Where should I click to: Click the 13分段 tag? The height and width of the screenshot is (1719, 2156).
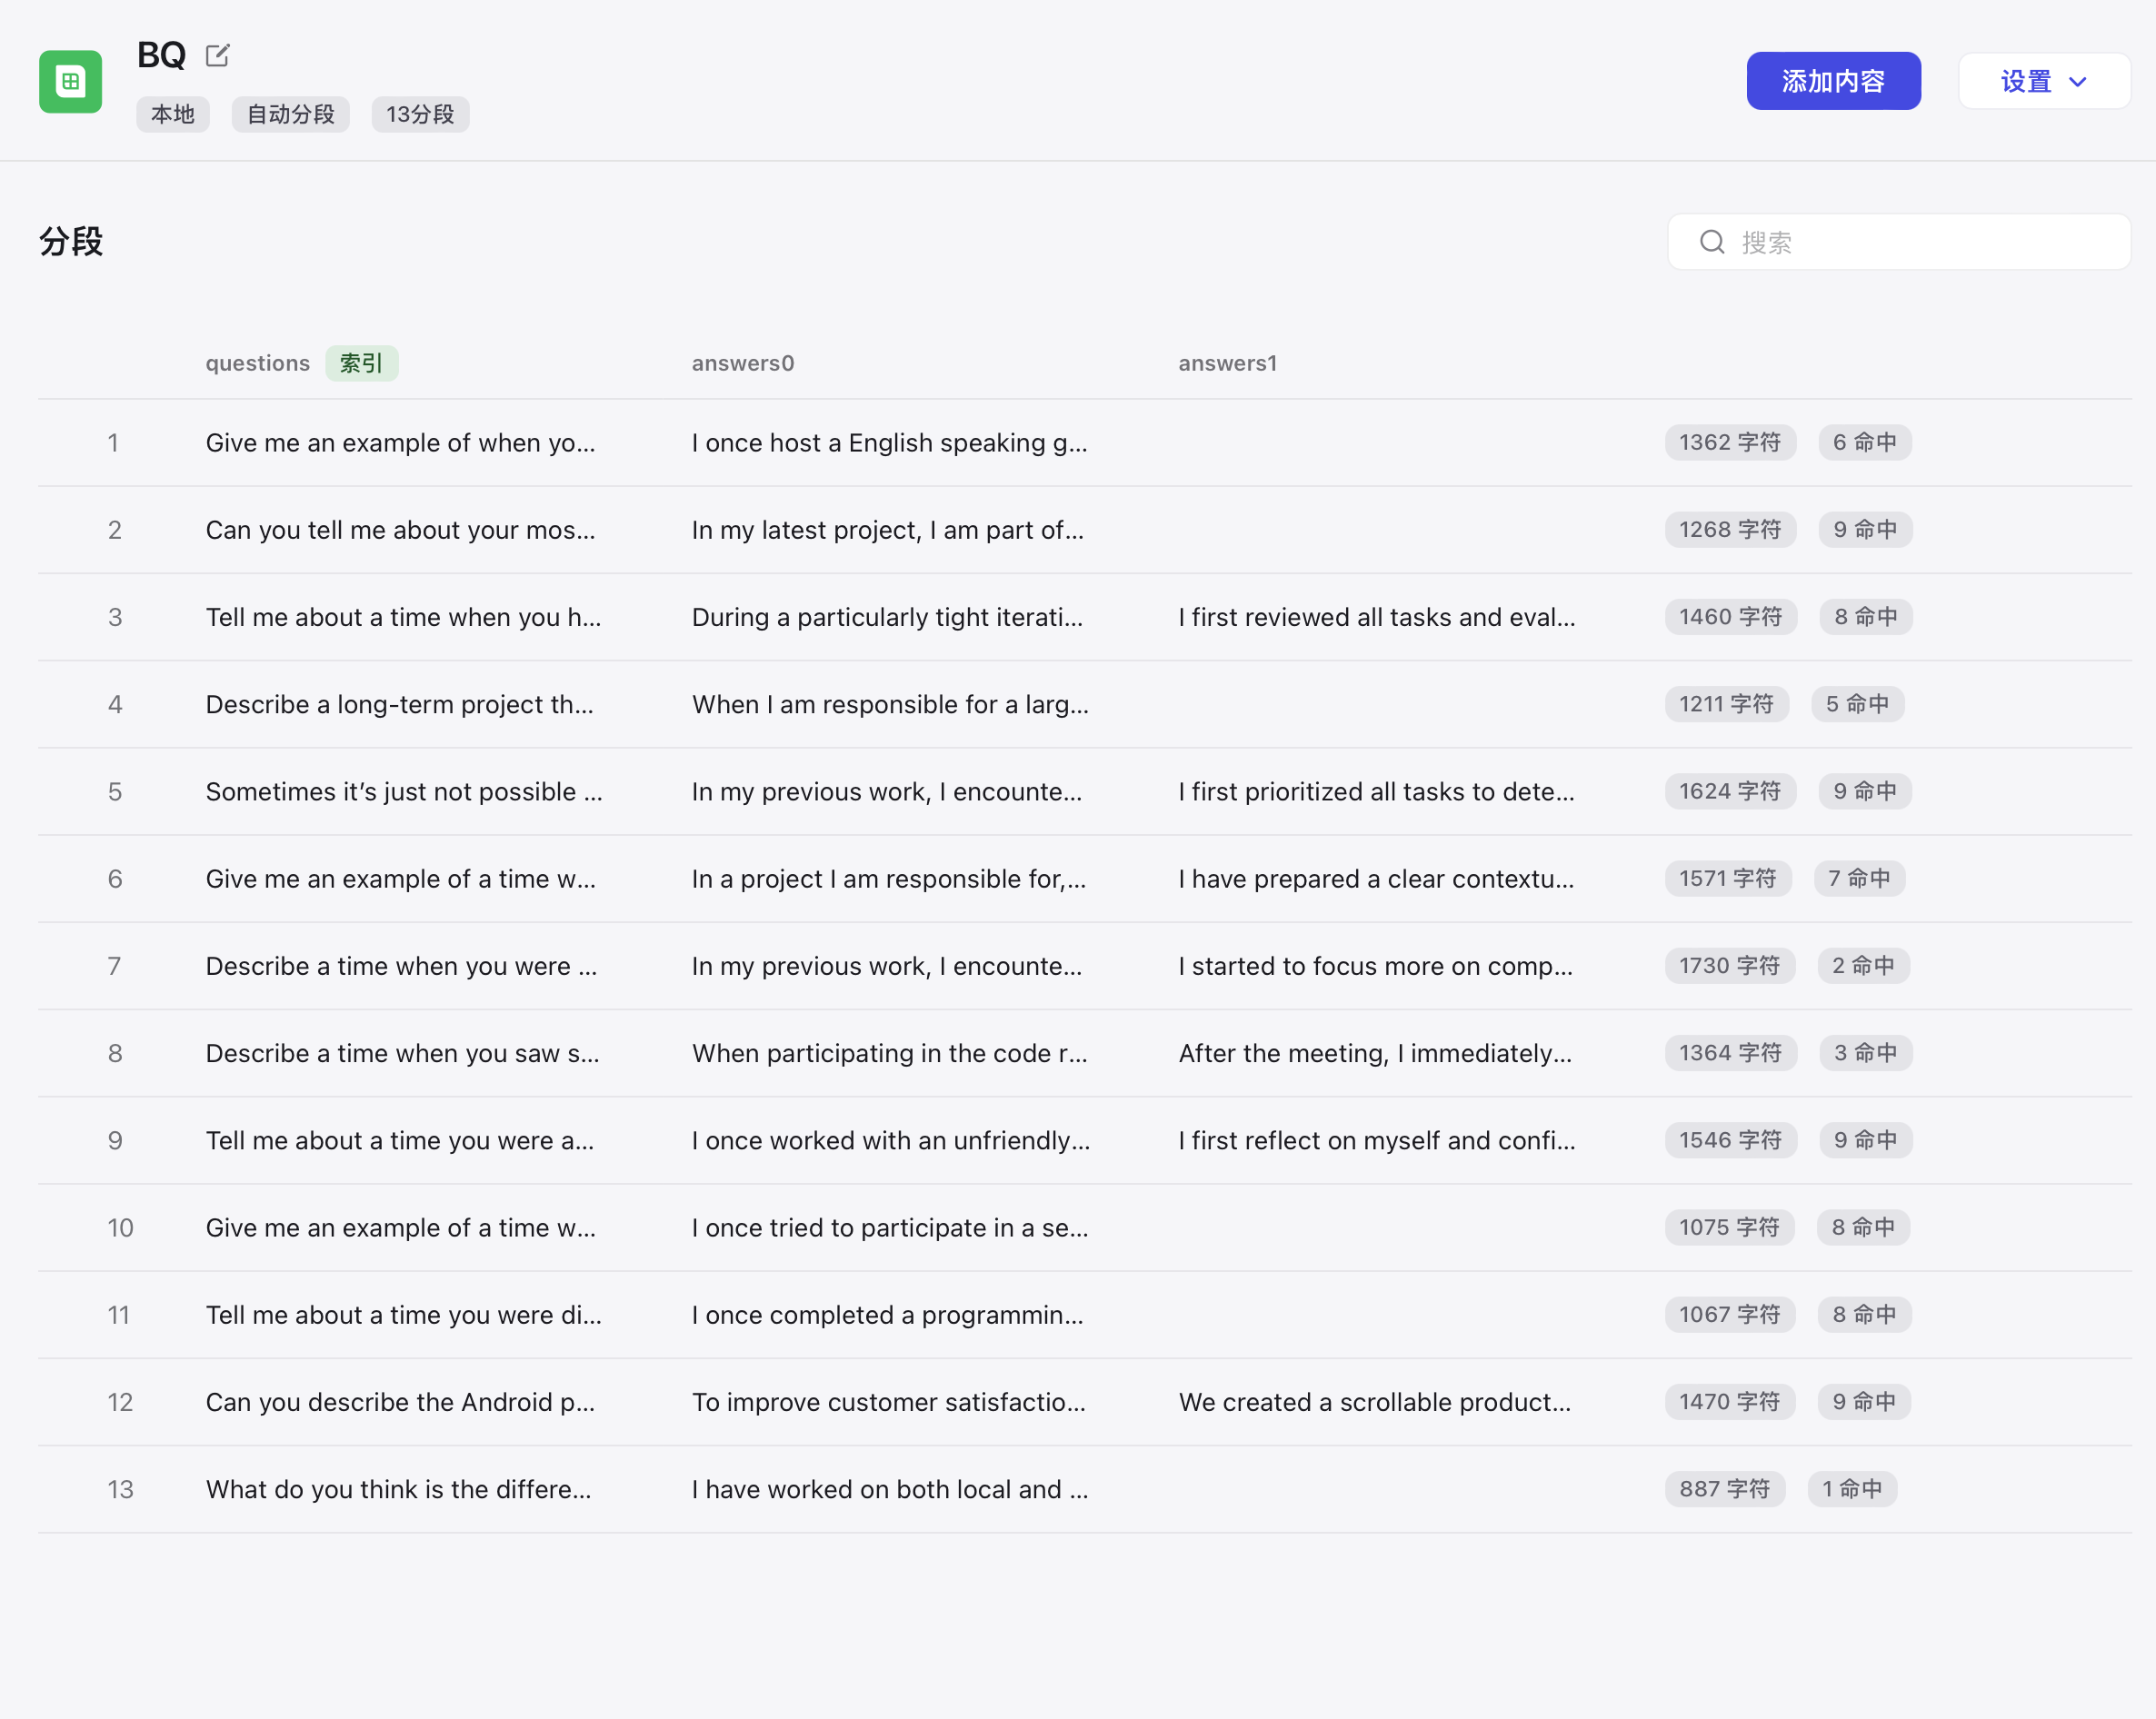click(x=420, y=114)
